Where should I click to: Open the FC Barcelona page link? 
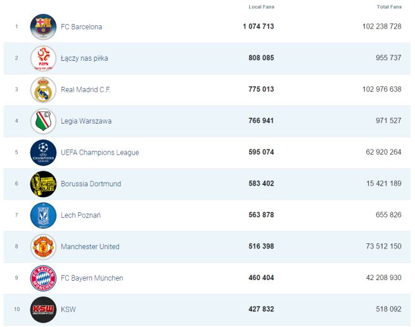coord(81,27)
